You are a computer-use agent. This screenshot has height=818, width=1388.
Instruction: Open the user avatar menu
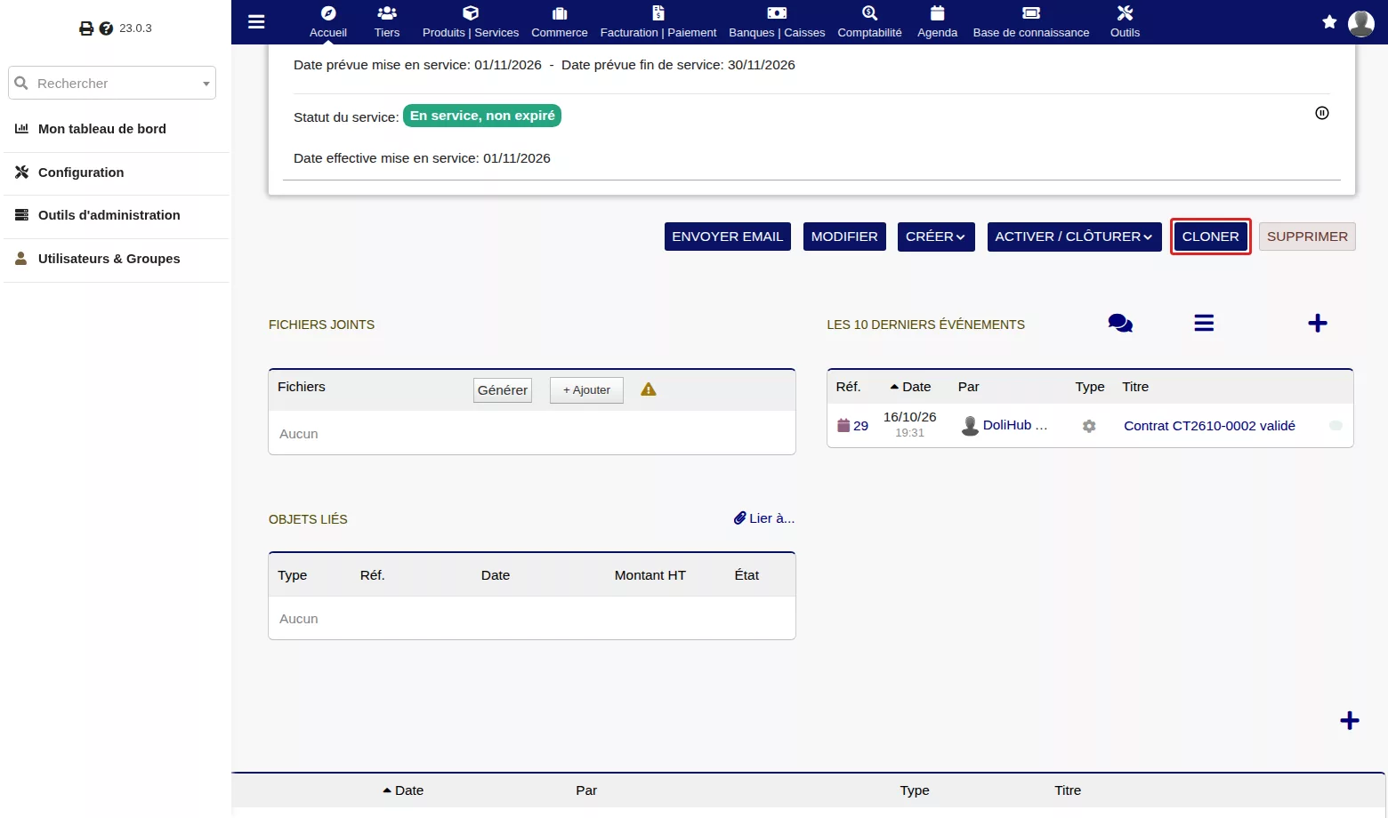point(1361,23)
